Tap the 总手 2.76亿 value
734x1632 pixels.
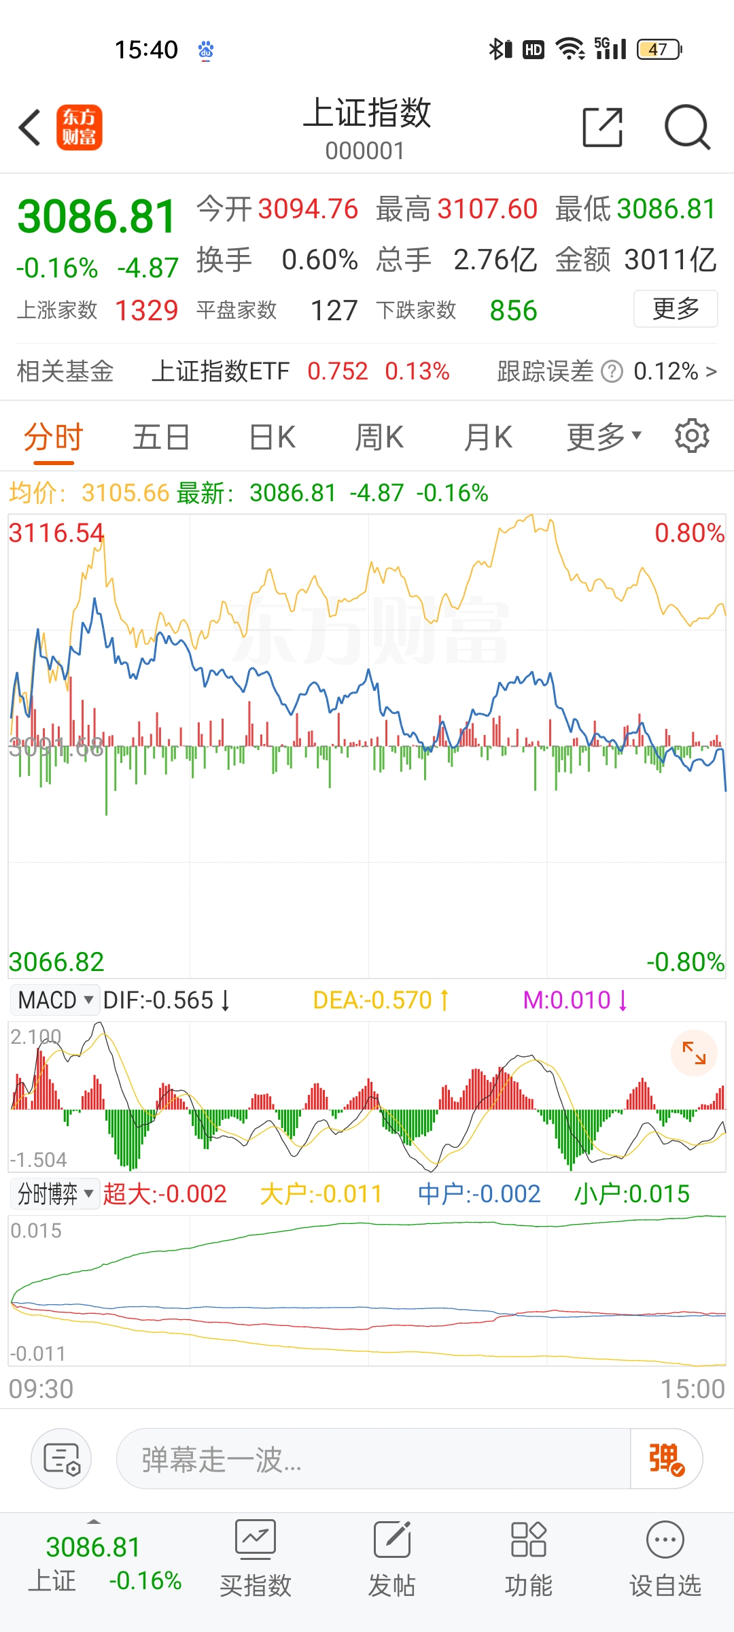point(495,259)
